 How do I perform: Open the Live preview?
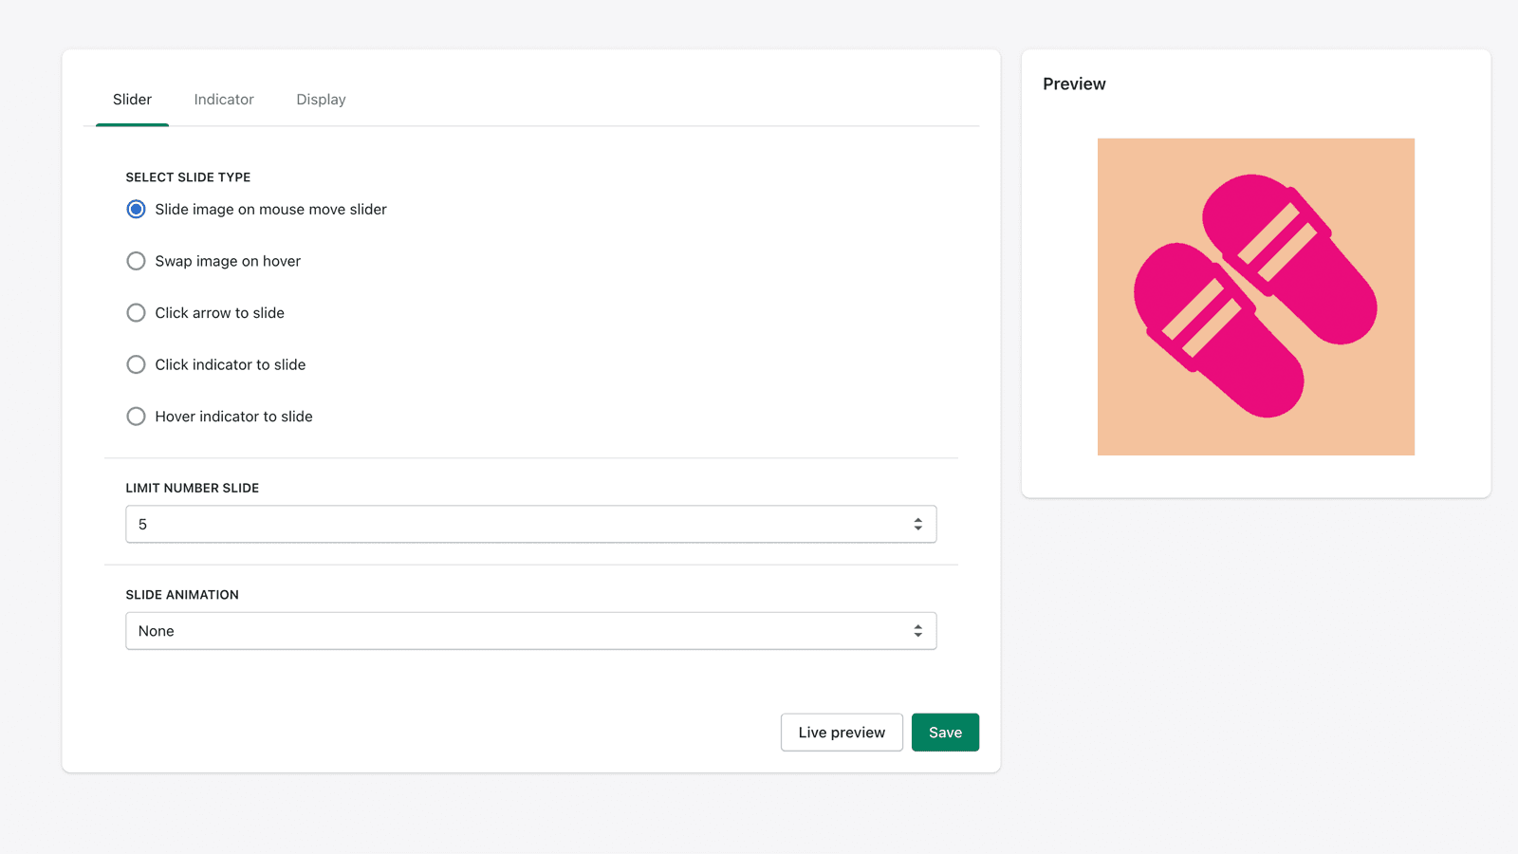click(841, 732)
